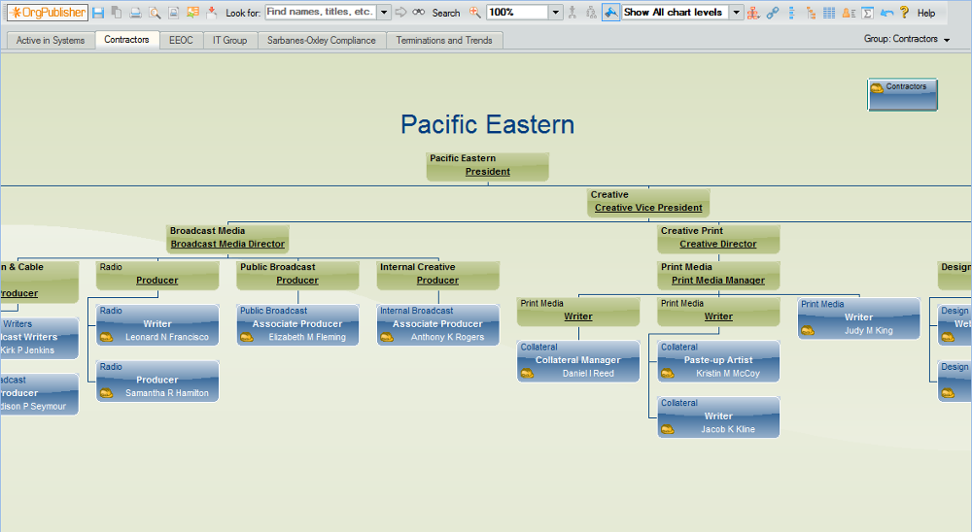Click the sigma summary icon
This screenshot has width=972, height=532.
point(867,13)
